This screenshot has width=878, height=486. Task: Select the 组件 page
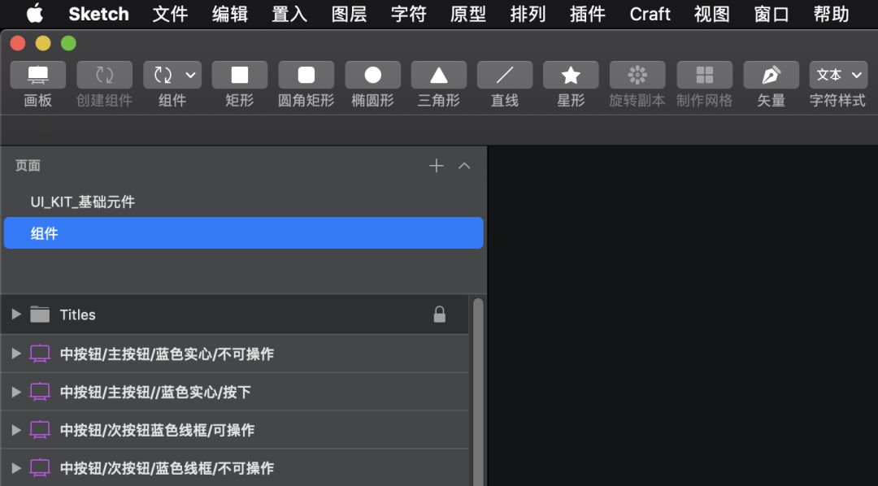pos(244,233)
